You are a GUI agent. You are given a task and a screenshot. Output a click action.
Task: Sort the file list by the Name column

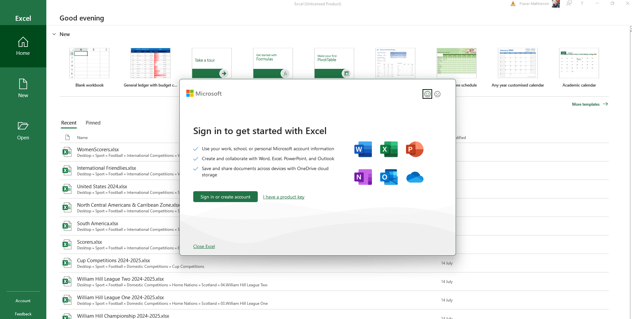(x=82, y=138)
